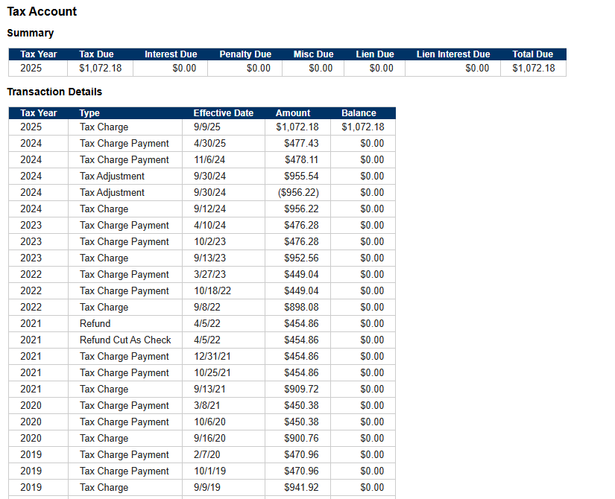Click the Penalty Due column header
The width and height of the screenshot is (615, 499).
coord(245,54)
